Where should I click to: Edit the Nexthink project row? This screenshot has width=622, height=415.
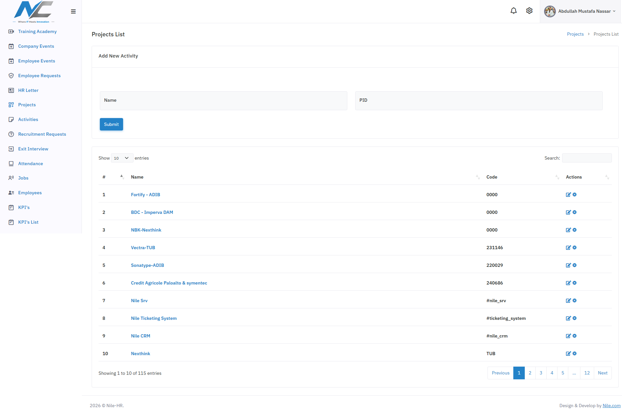click(x=568, y=354)
